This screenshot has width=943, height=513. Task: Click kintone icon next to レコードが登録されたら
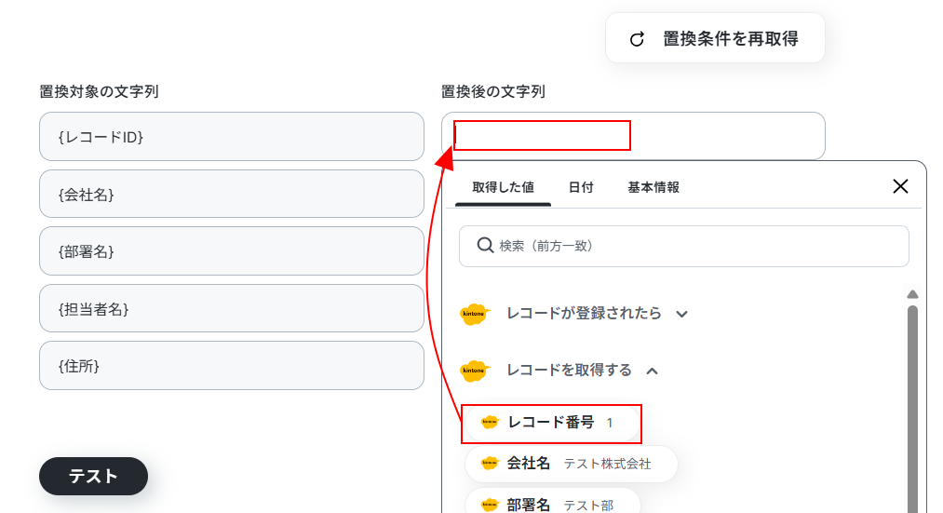[475, 314]
